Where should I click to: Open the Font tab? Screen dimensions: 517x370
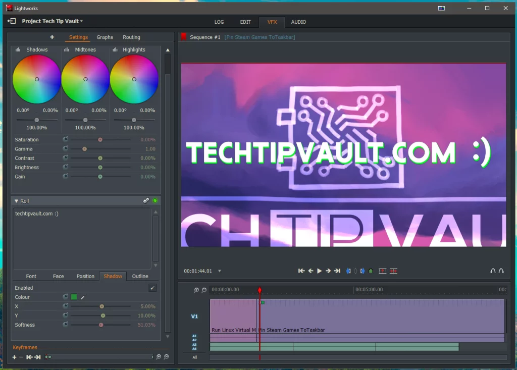tap(31, 276)
